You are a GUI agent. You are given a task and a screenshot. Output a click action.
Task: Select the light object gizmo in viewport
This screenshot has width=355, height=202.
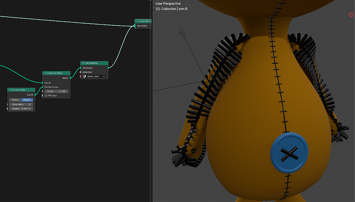point(182,32)
